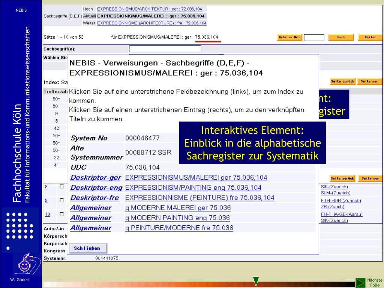Click the Gehe zu Nr. button

point(289,37)
